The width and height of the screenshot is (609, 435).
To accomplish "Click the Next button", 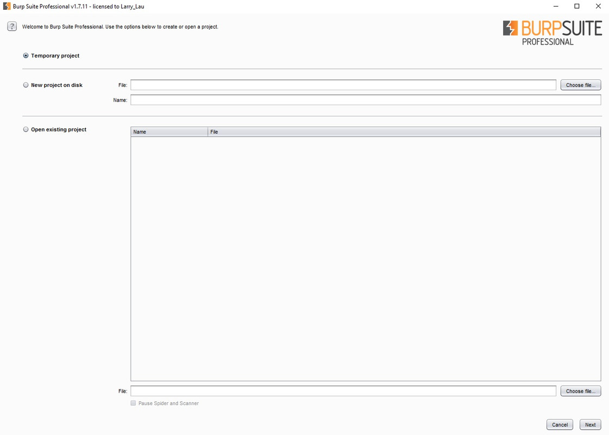I will click(591, 425).
